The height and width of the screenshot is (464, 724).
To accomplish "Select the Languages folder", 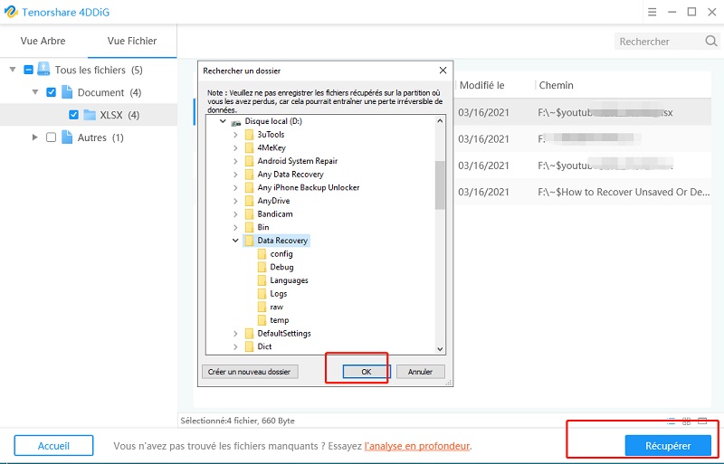I will [289, 280].
